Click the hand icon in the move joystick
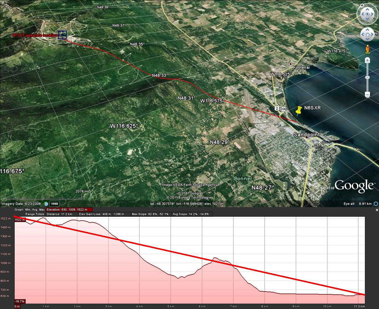Viewport: 379px width, 309px height. pyautogui.click(x=367, y=35)
